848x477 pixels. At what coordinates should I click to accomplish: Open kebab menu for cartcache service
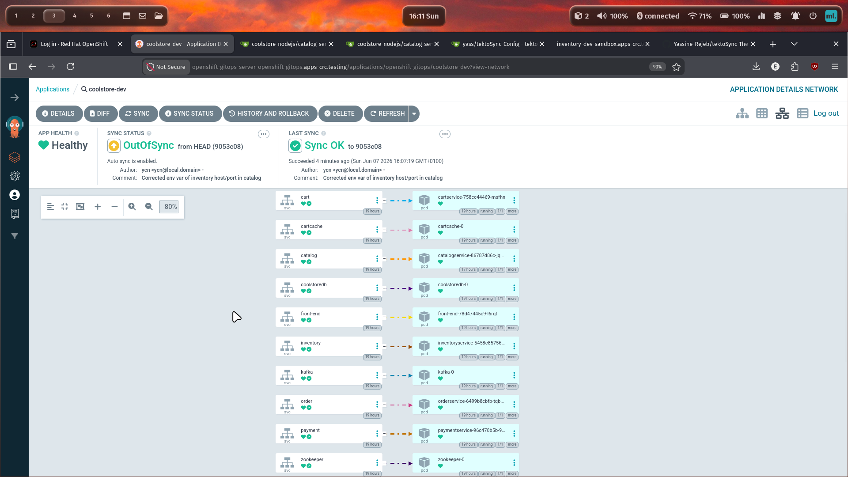point(377,230)
